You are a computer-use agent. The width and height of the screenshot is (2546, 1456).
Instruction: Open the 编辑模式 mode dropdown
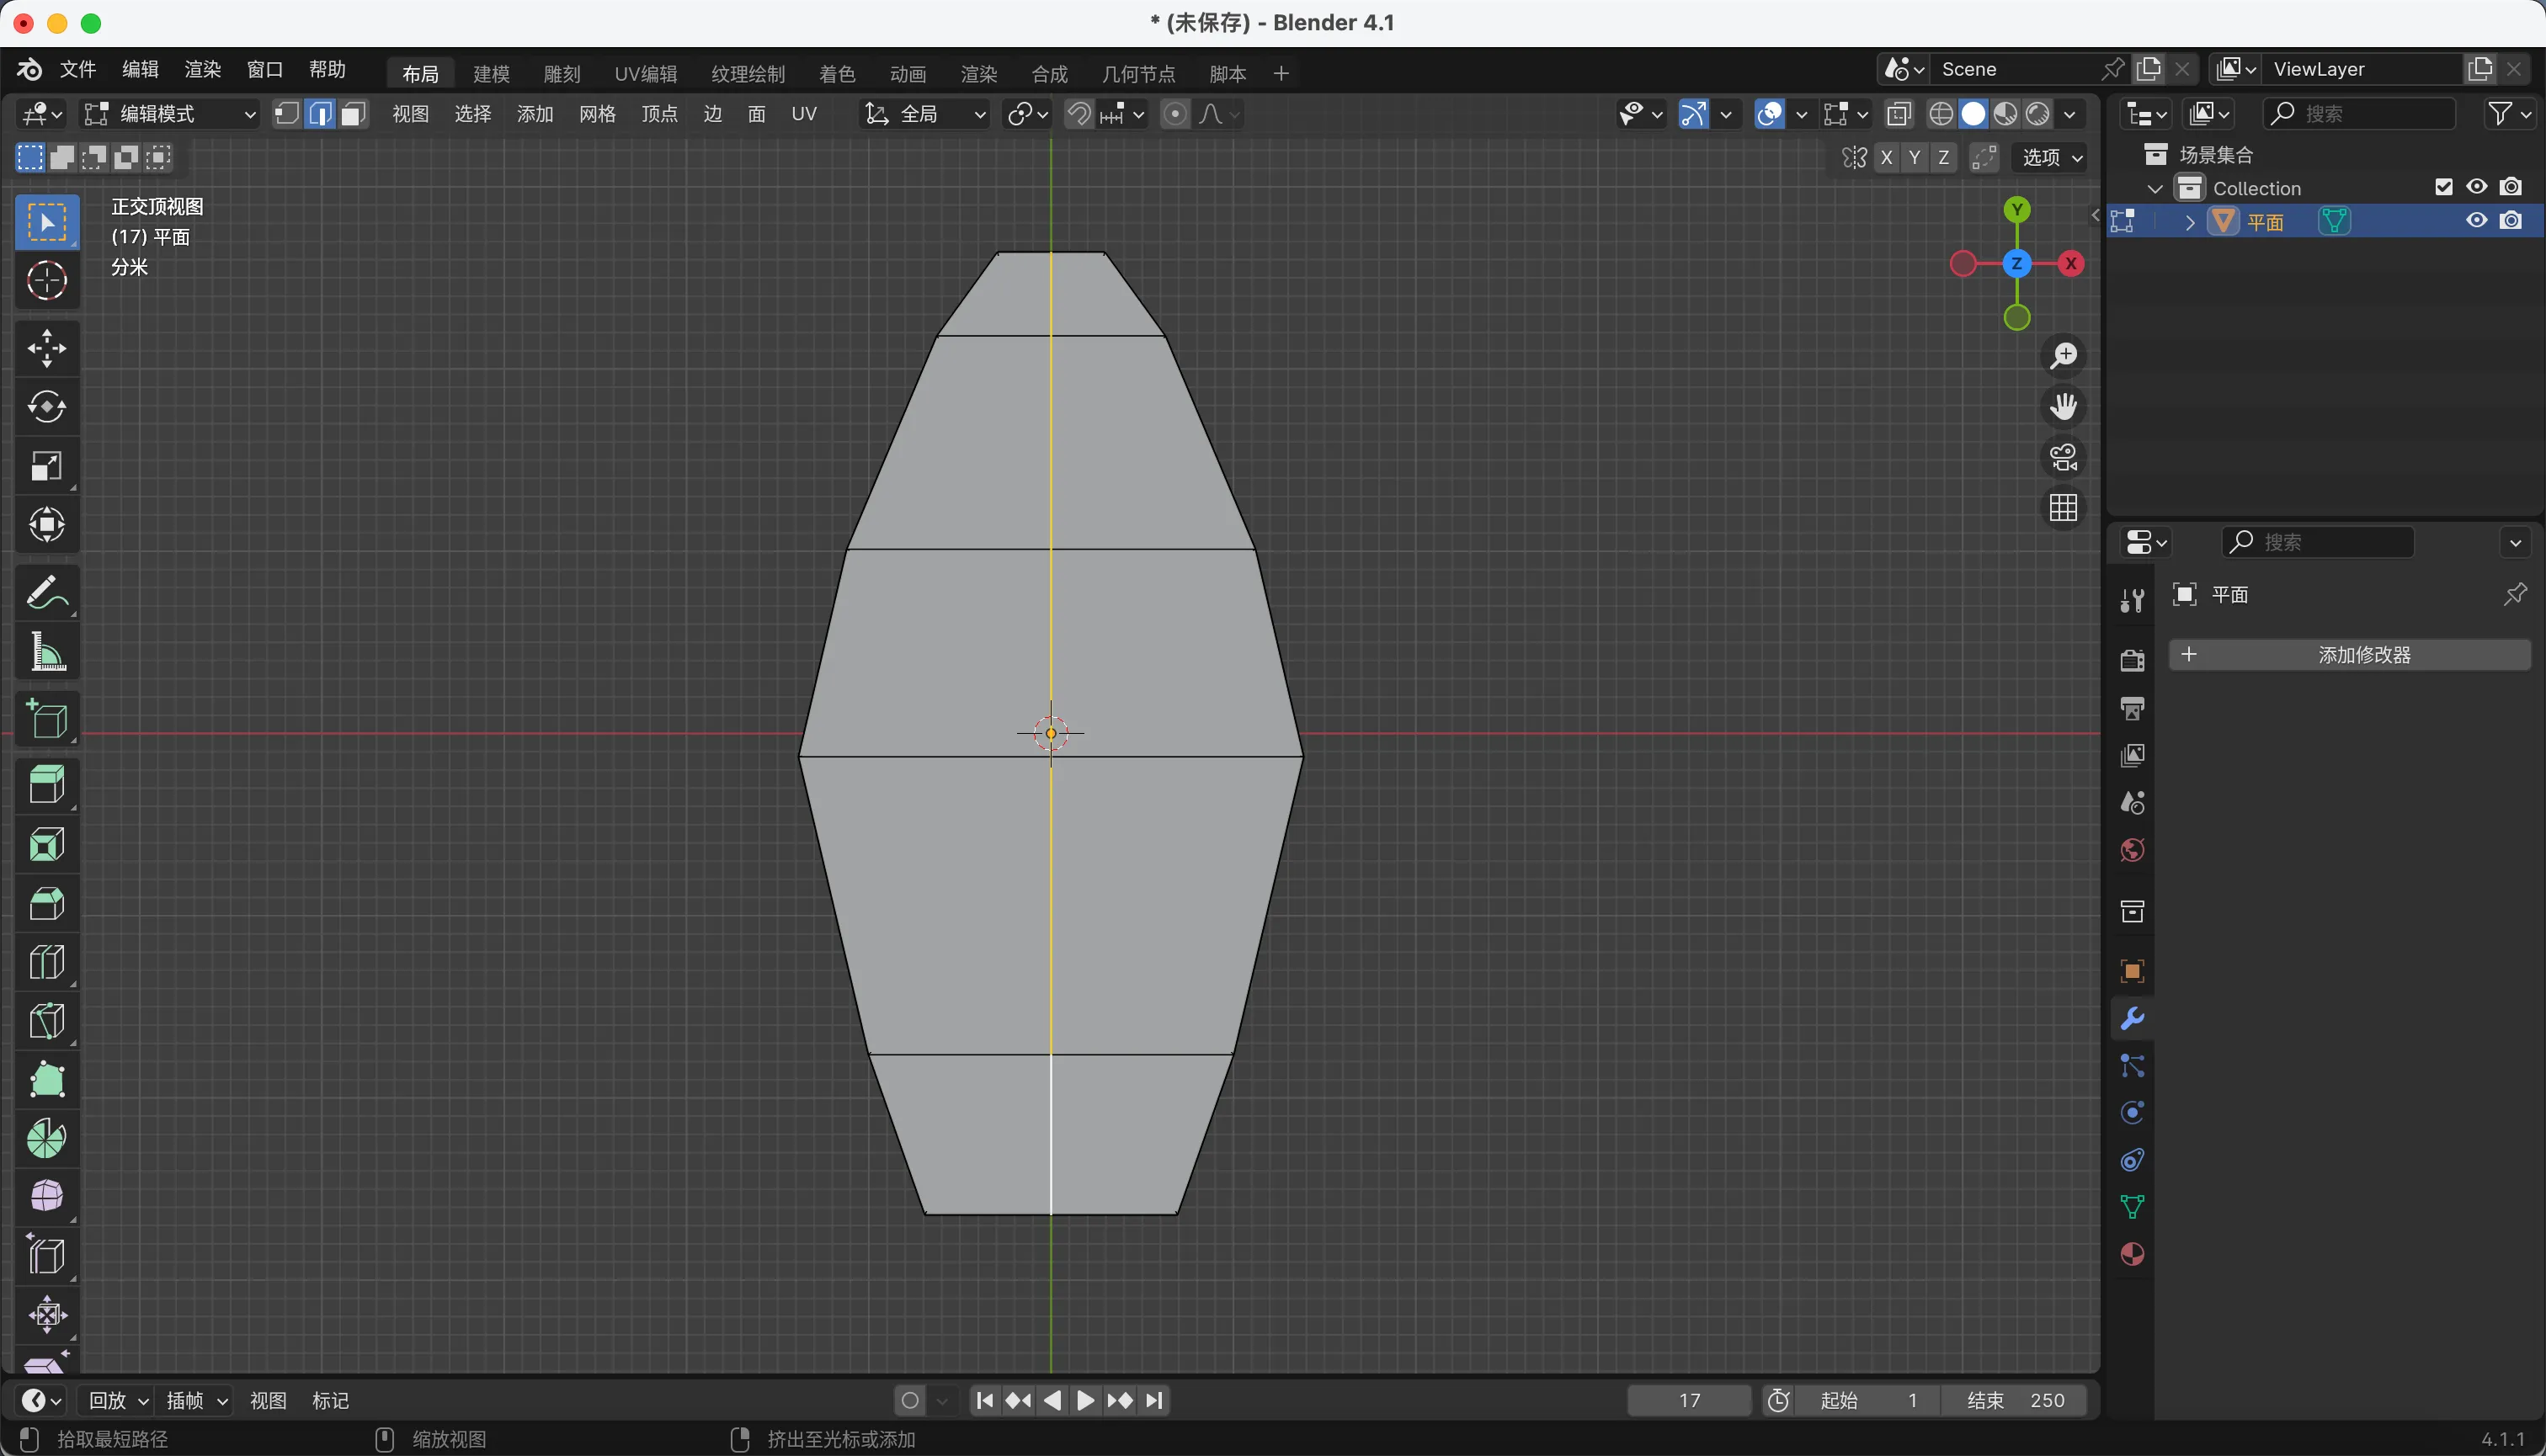pos(170,114)
